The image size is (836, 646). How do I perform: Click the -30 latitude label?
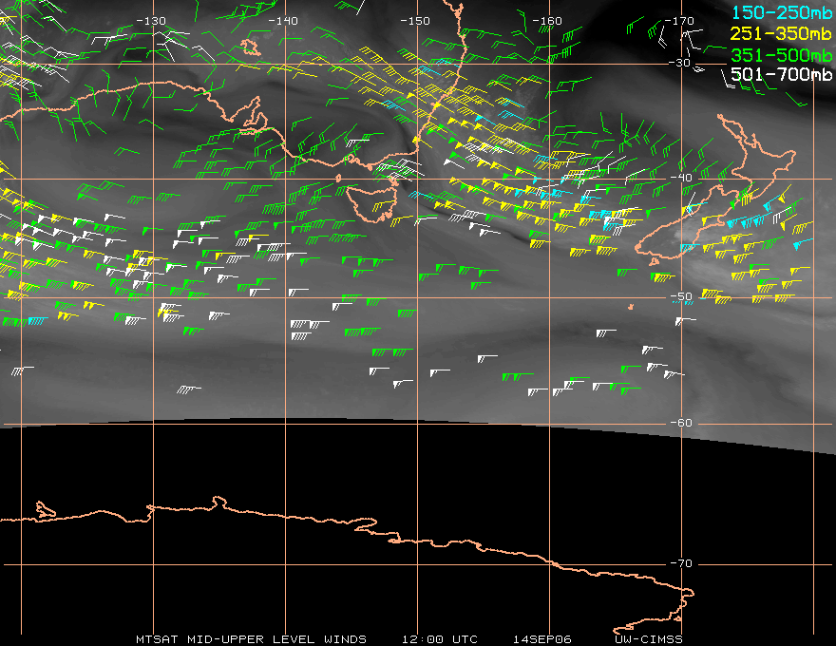click(x=680, y=63)
